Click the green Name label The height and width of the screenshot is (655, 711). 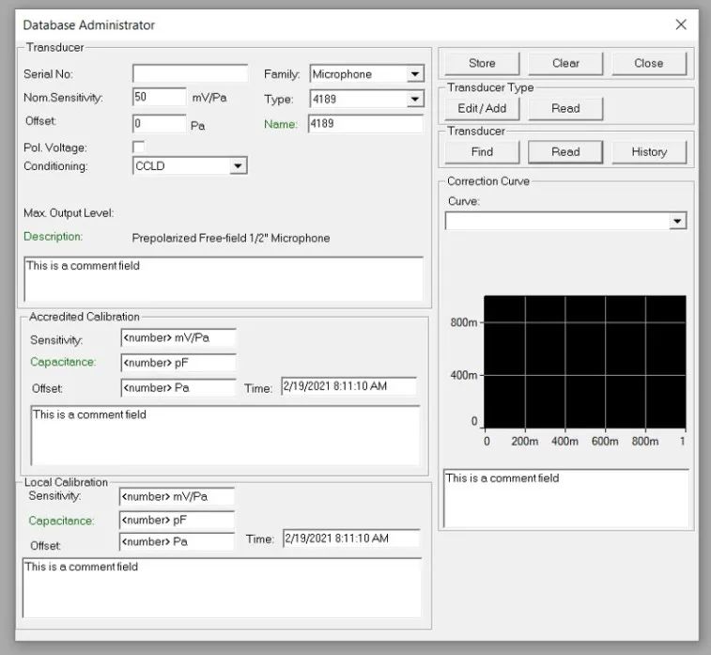click(281, 124)
